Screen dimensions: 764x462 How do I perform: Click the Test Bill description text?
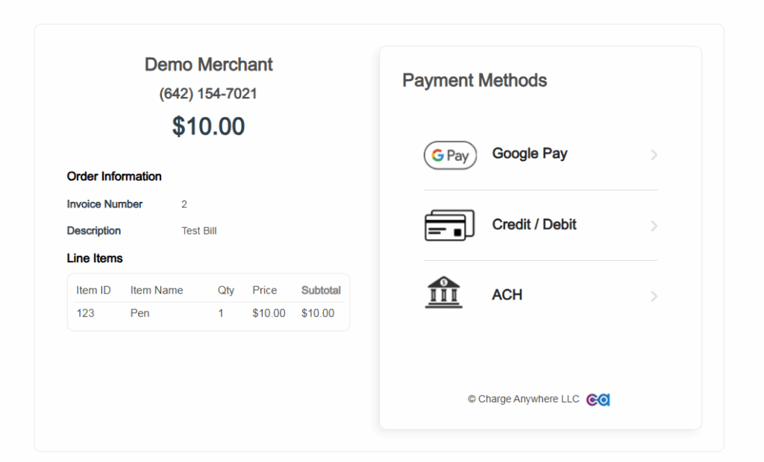click(199, 231)
